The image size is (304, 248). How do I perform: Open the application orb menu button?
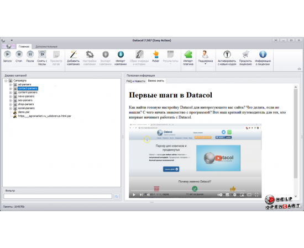click(x=9, y=46)
